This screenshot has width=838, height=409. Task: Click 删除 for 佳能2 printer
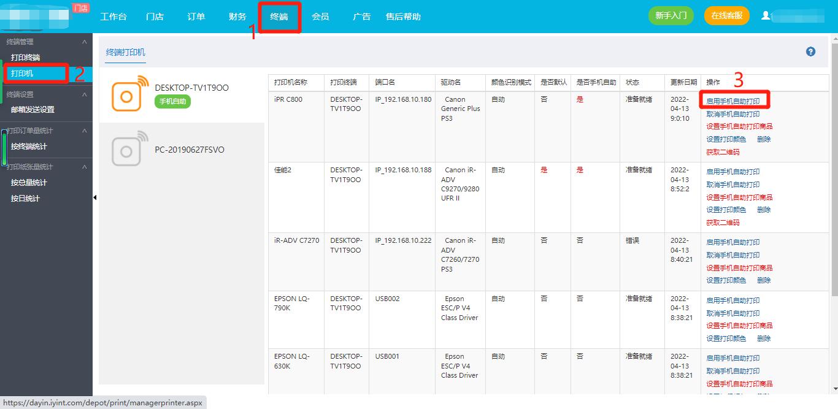764,210
